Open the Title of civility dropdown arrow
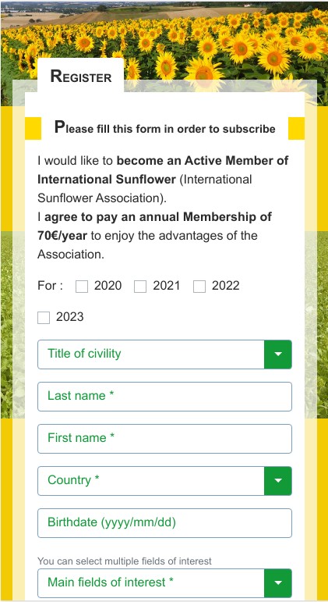 (x=278, y=354)
